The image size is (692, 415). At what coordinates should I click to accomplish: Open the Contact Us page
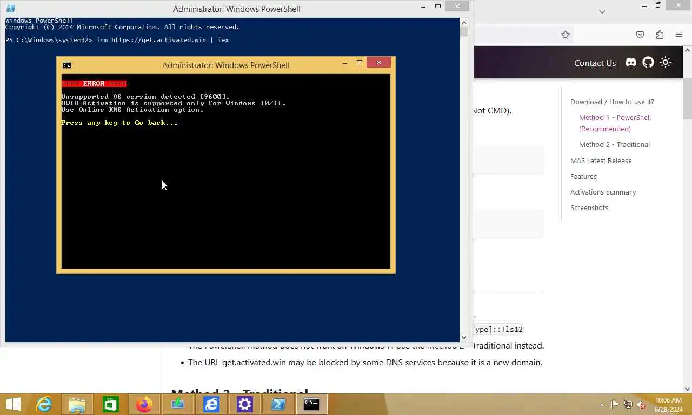click(x=595, y=63)
